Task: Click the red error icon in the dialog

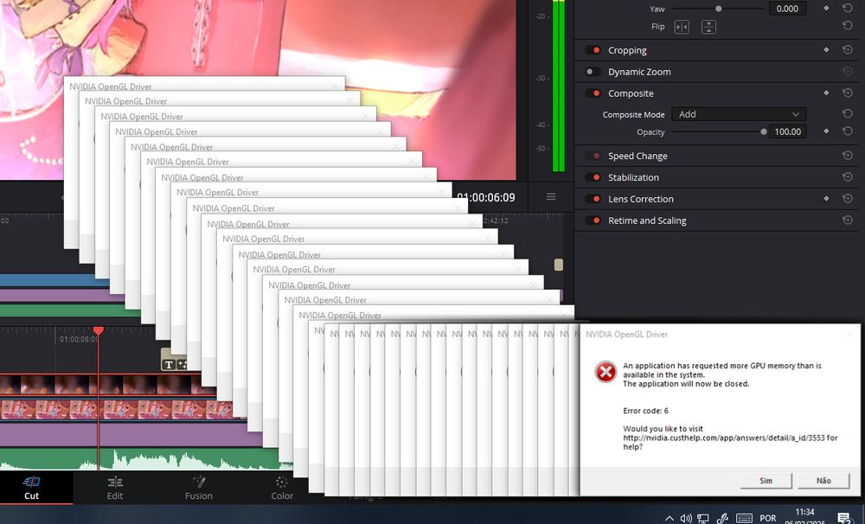Action: (605, 371)
